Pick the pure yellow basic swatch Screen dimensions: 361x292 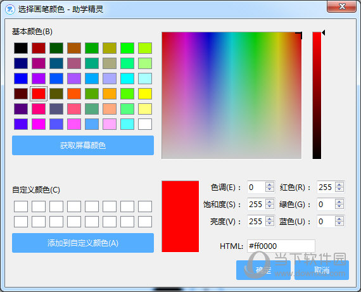tap(145, 94)
